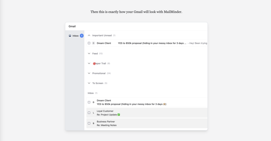Image resolution: width=271 pixels, height=141 pixels.
Task: Click the Inbox tray icon in sidebar
Action: 70,36
